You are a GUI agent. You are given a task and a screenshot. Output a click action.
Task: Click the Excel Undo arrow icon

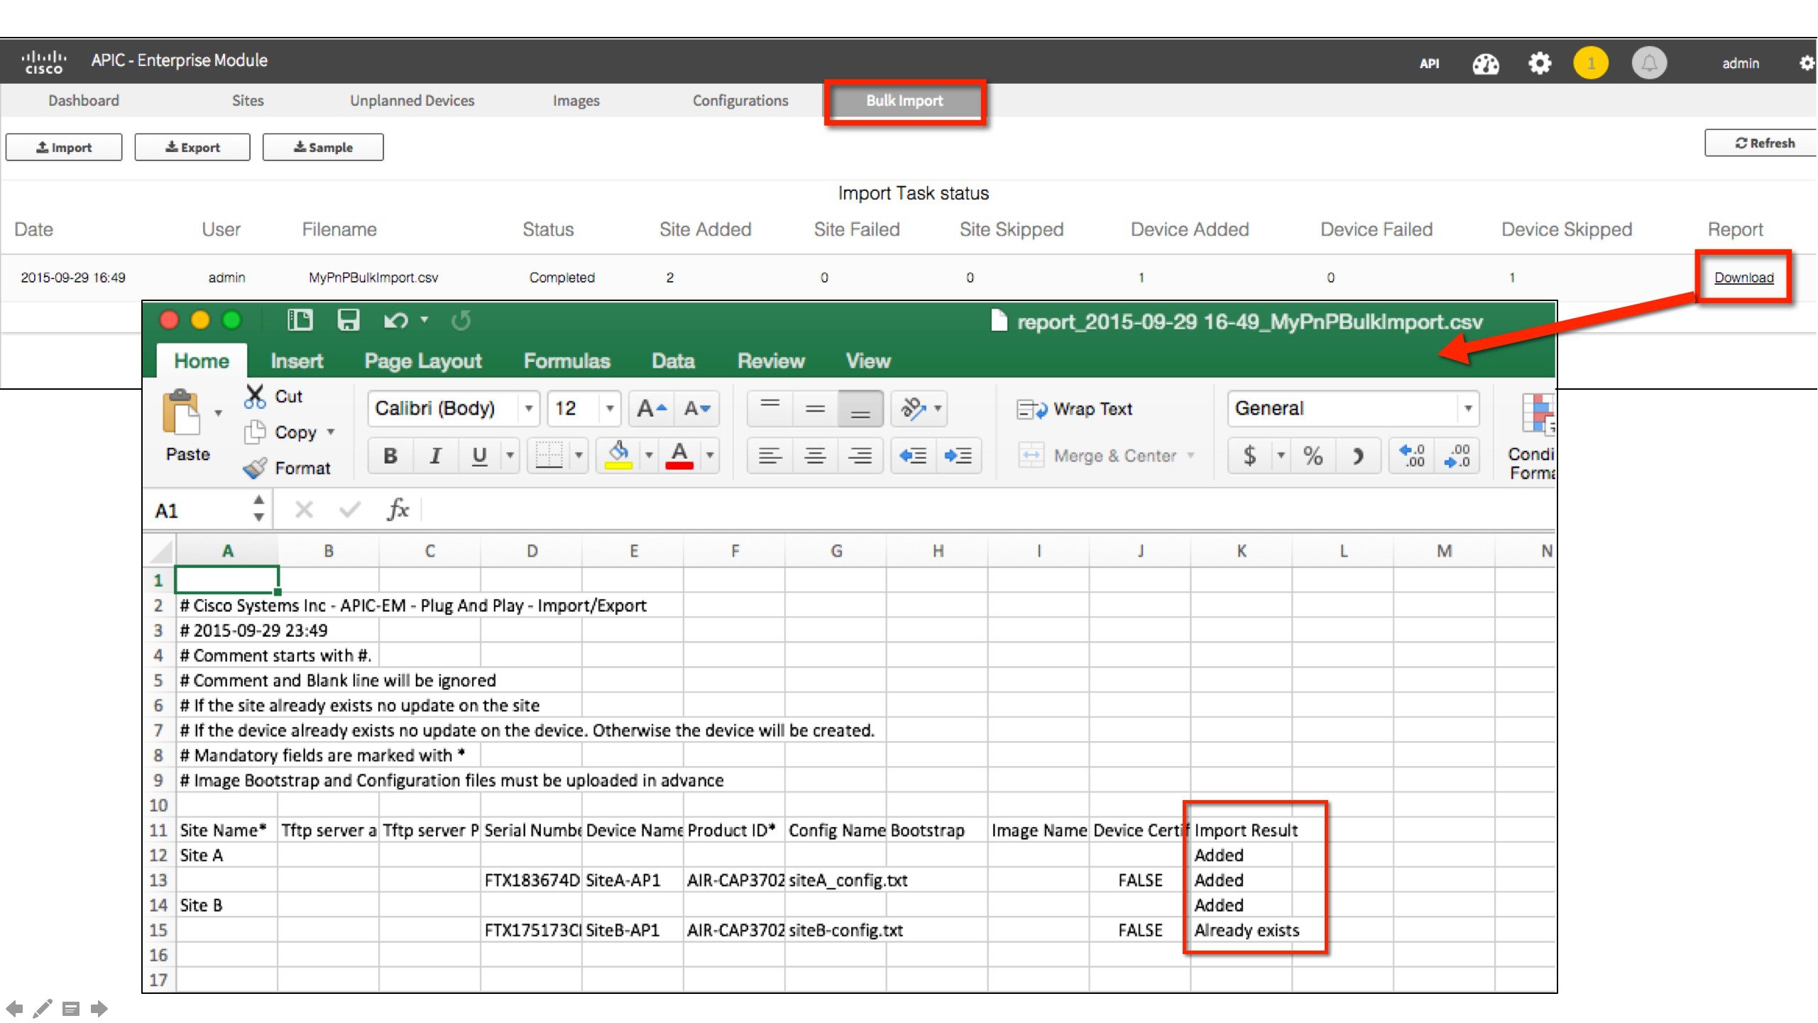point(395,320)
